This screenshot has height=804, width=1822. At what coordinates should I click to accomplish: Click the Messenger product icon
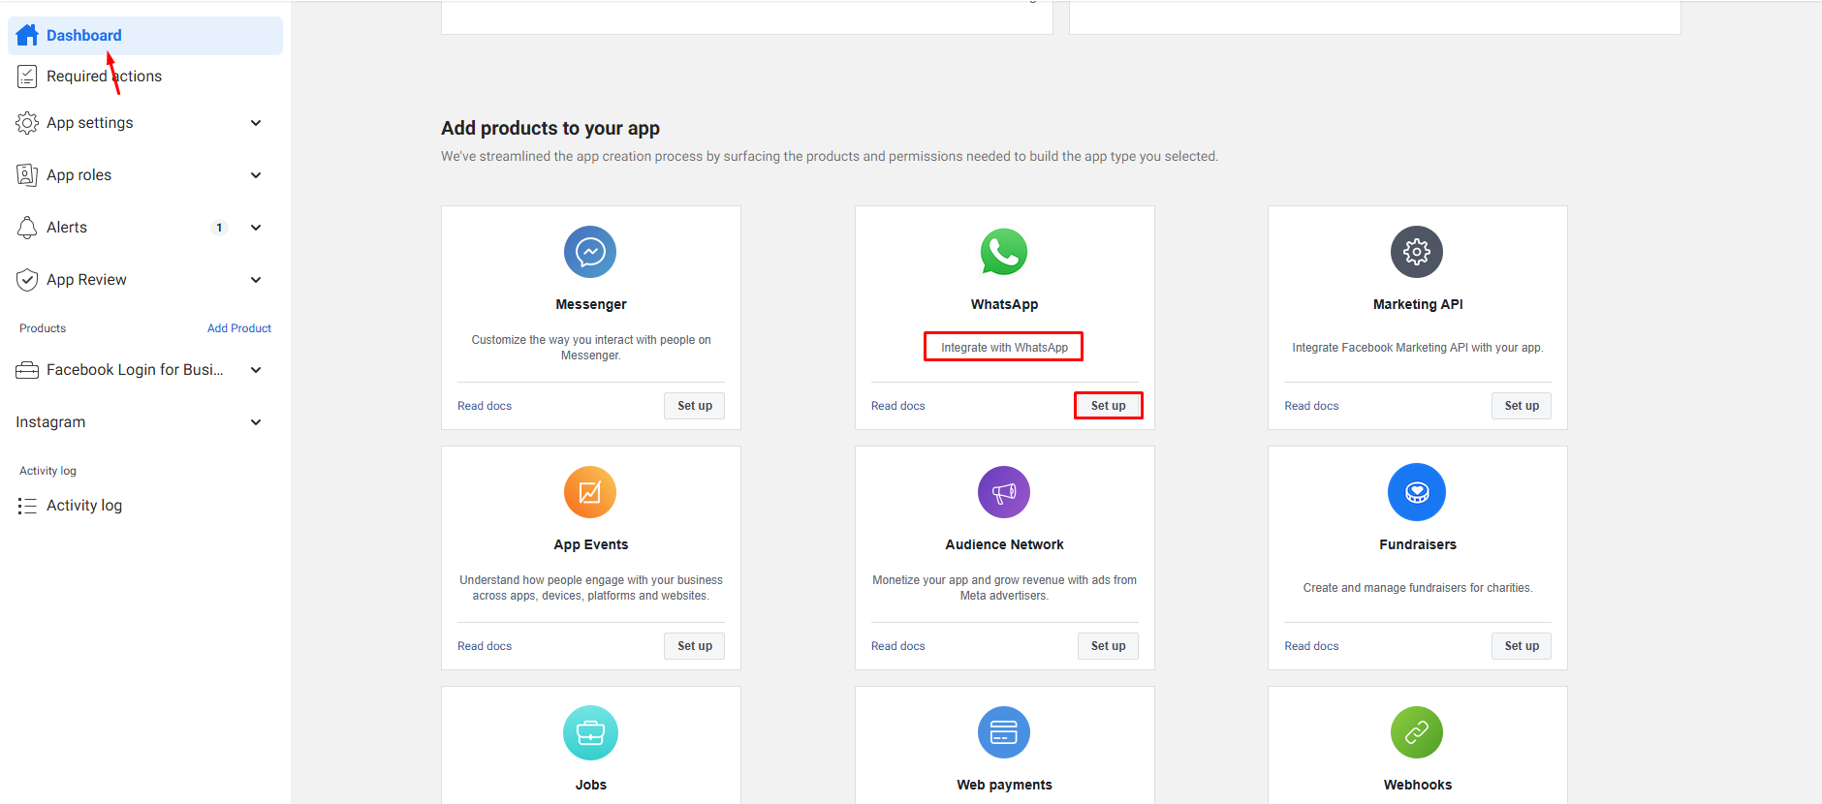pyautogui.click(x=590, y=252)
